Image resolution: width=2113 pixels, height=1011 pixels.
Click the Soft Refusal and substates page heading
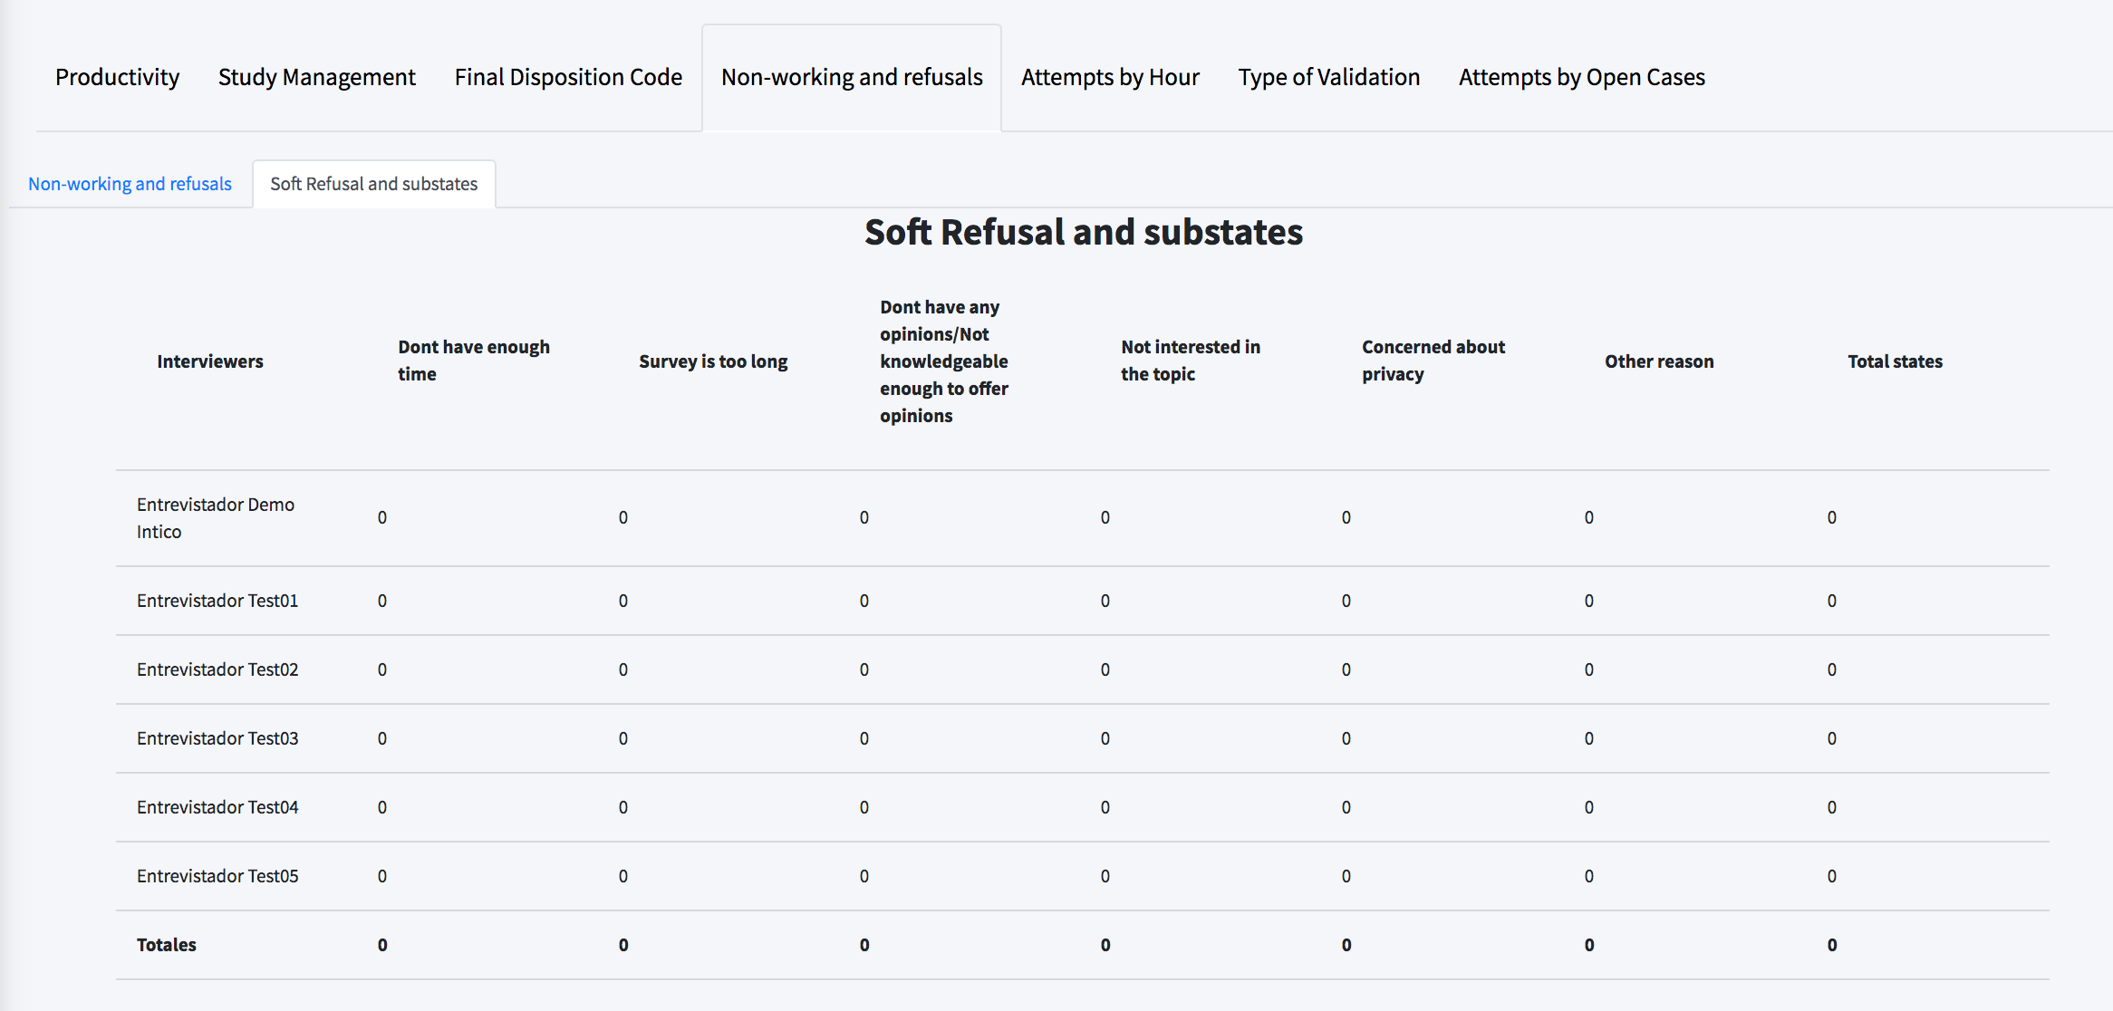click(x=1084, y=232)
